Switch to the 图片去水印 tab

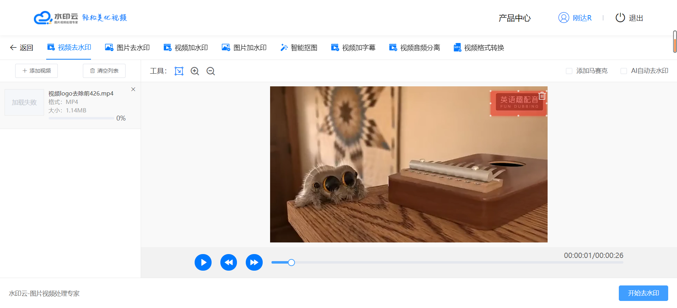(127, 48)
